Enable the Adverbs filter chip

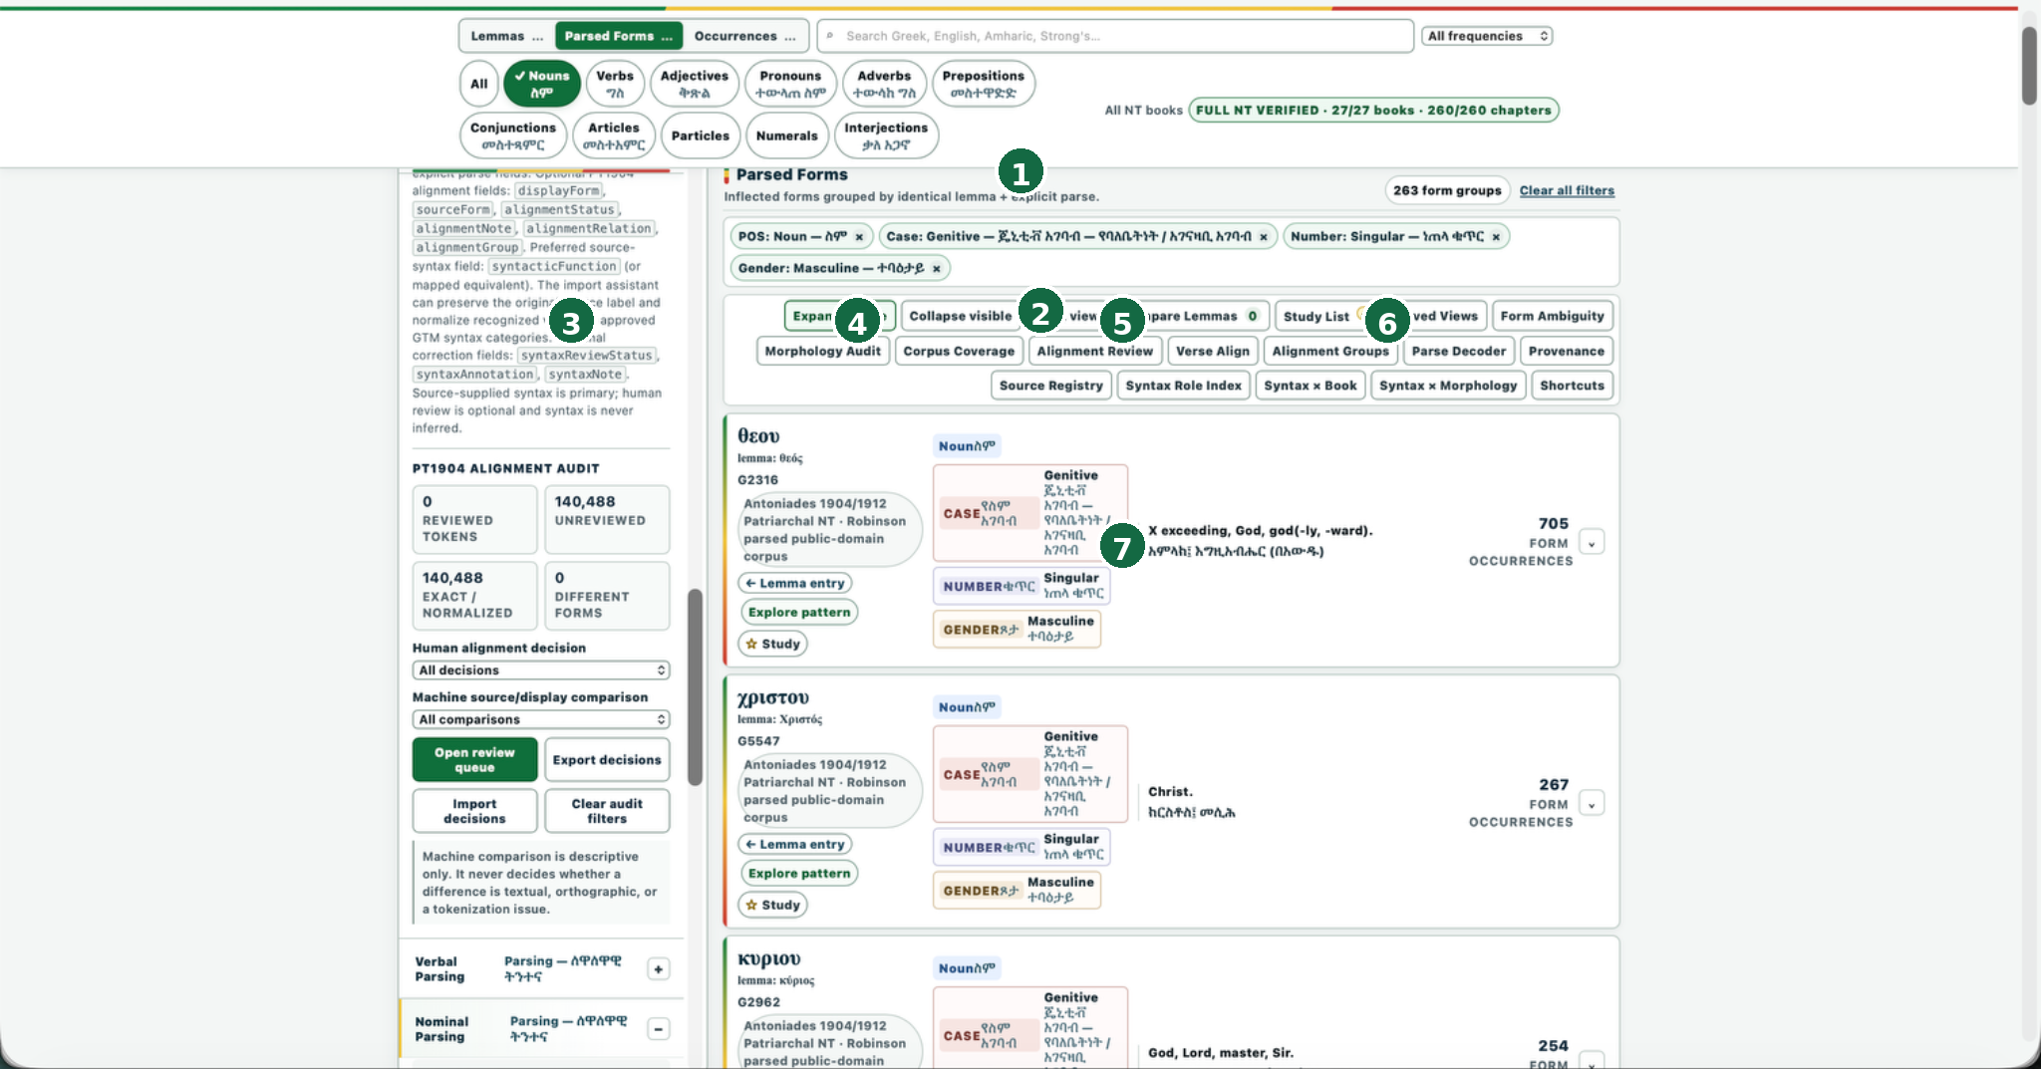(x=884, y=84)
